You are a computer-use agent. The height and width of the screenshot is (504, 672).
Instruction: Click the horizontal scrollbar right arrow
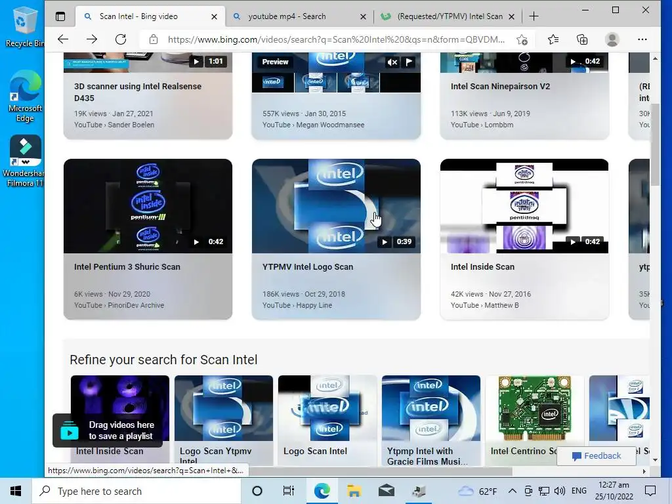644,471
